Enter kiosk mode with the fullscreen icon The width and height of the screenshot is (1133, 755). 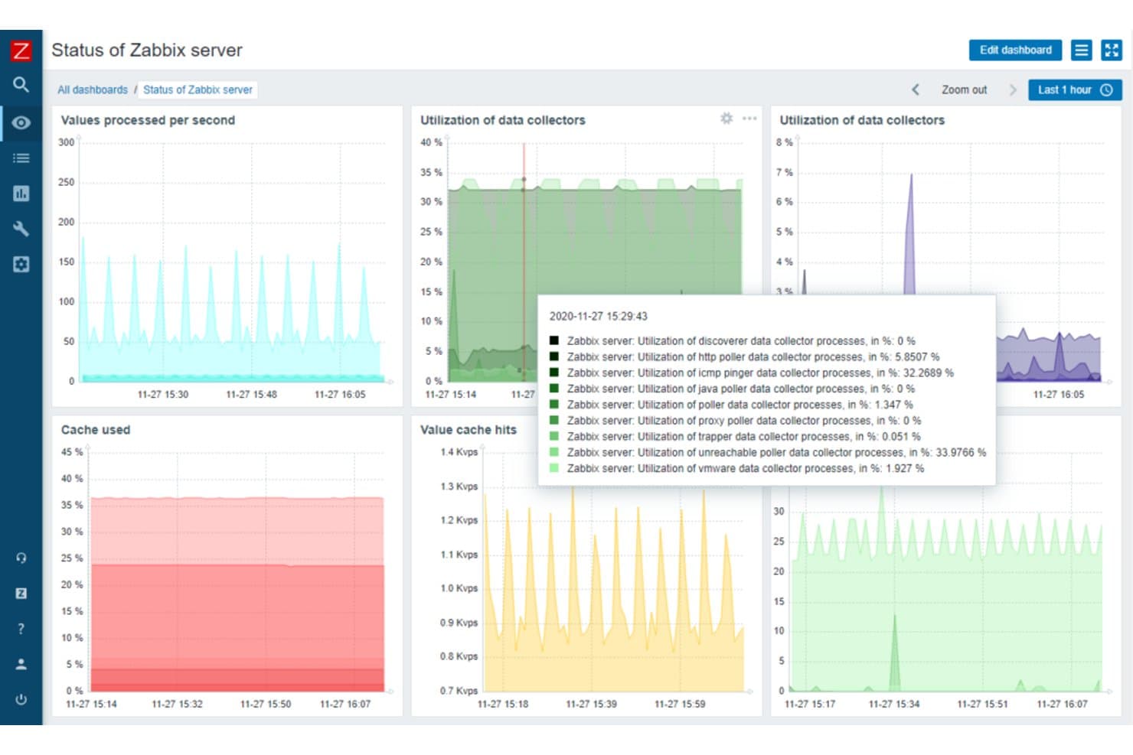[1111, 50]
